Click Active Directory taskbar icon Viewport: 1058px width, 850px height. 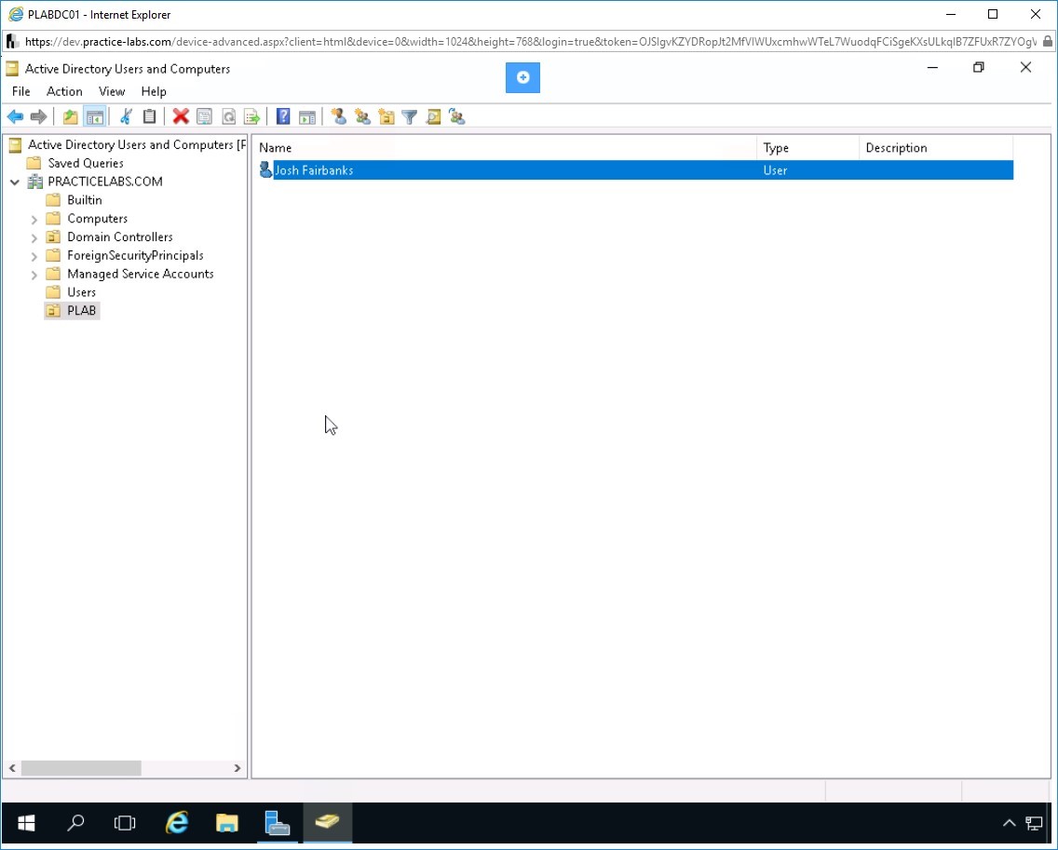tap(327, 823)
